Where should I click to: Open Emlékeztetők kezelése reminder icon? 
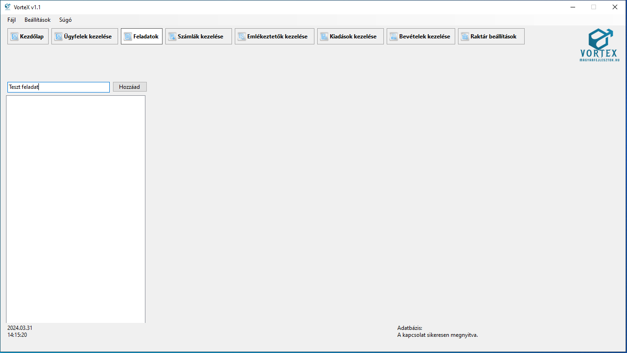242,37
